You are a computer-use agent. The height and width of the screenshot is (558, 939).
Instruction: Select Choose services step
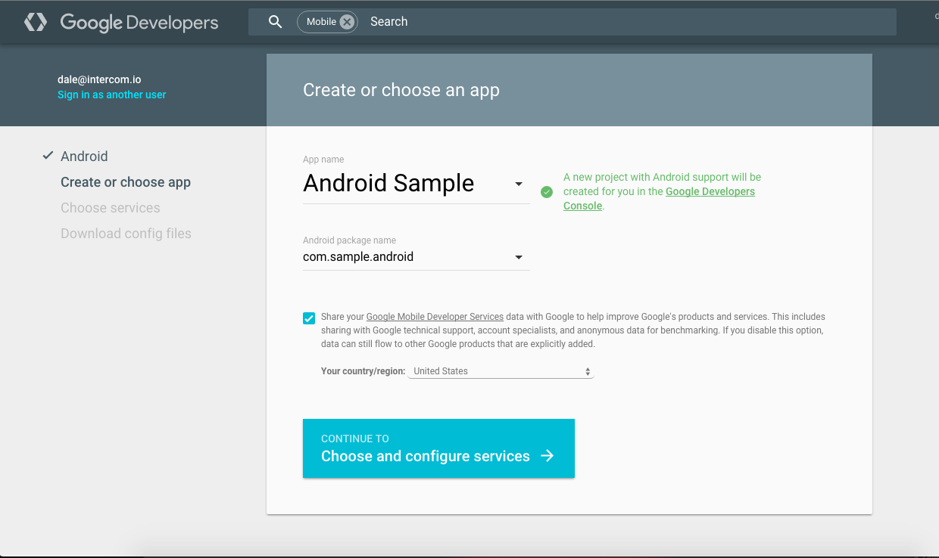point(111,208)
